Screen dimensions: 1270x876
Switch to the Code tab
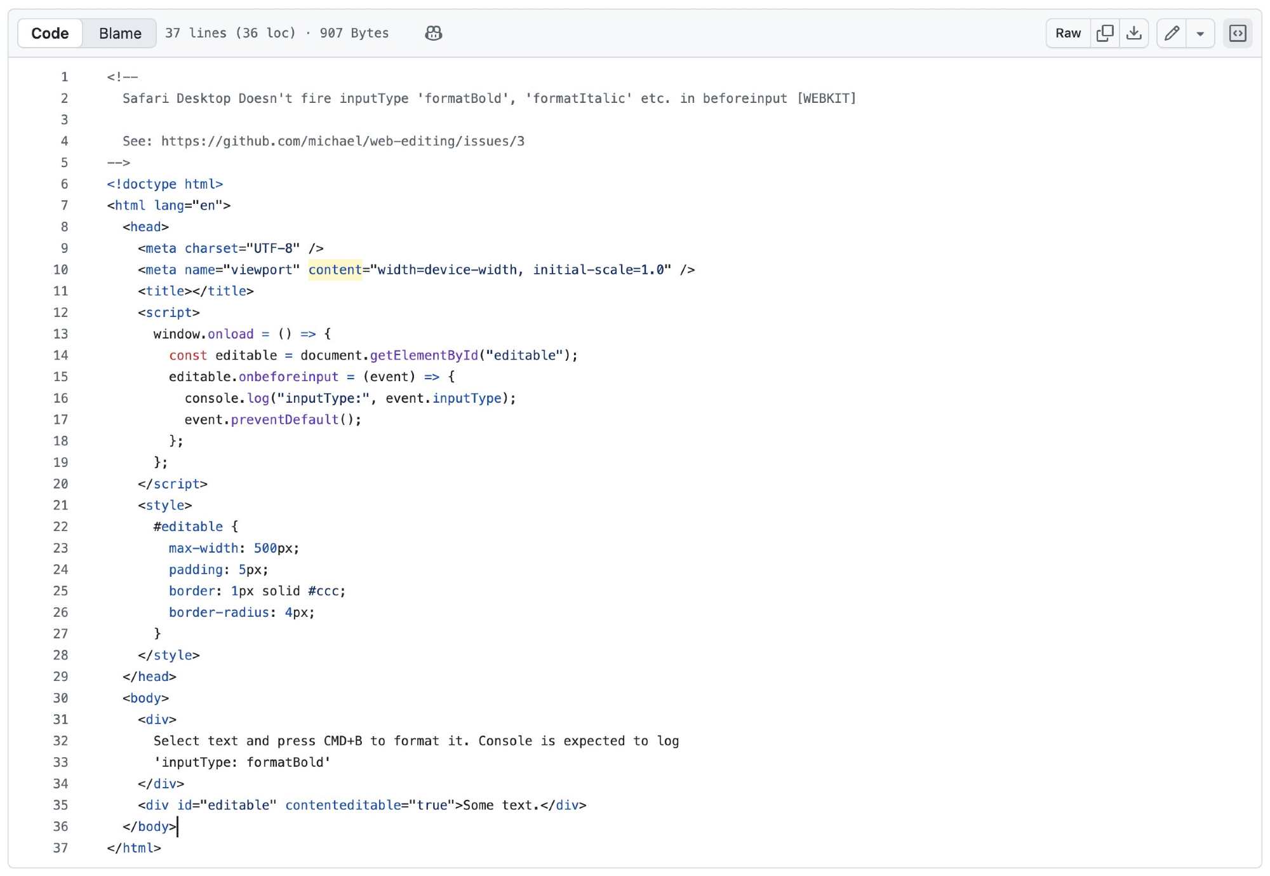50,33
